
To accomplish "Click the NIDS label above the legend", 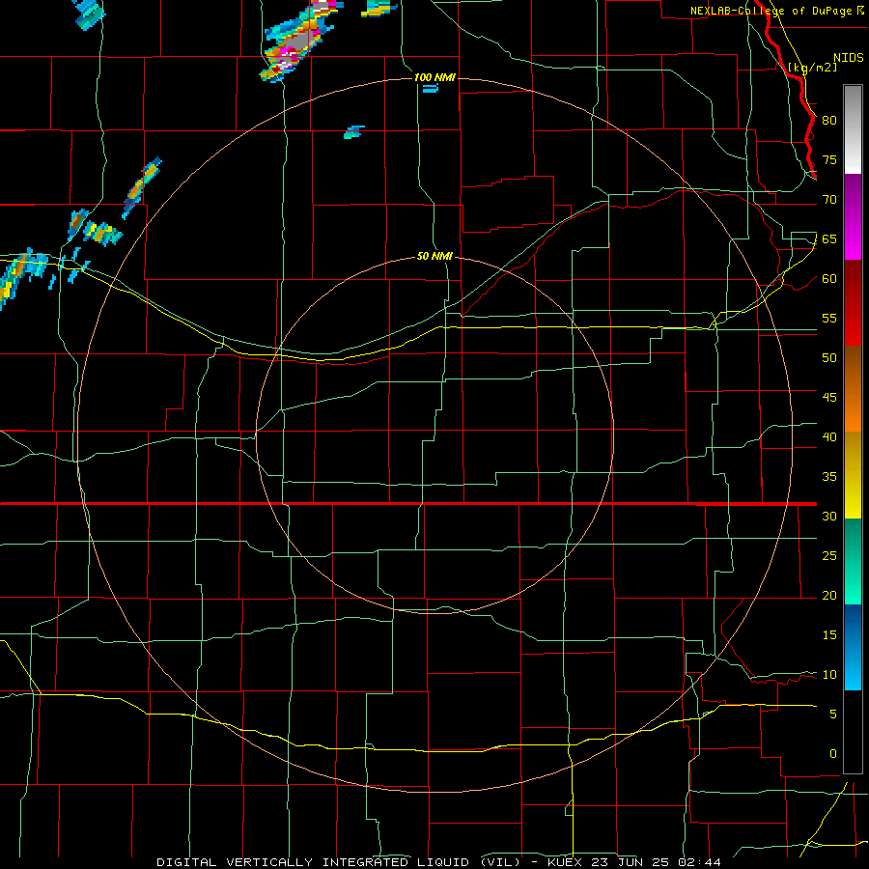I will 848,58.
